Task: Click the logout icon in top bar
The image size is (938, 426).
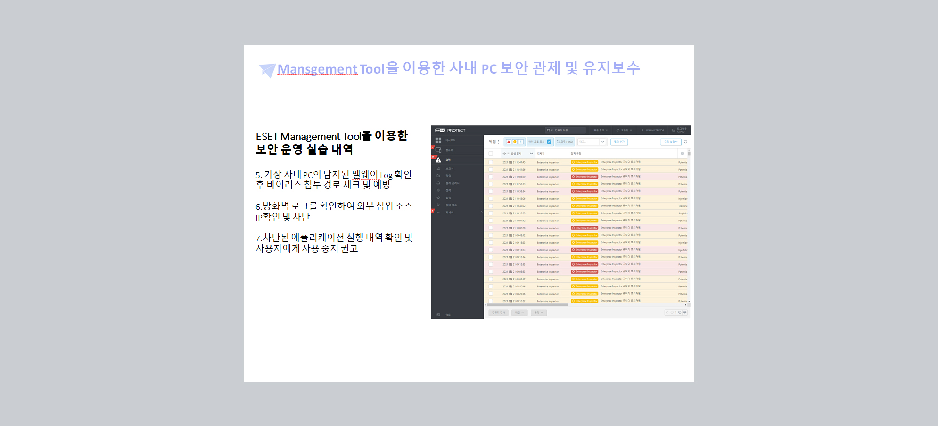Action: point(674,131)
